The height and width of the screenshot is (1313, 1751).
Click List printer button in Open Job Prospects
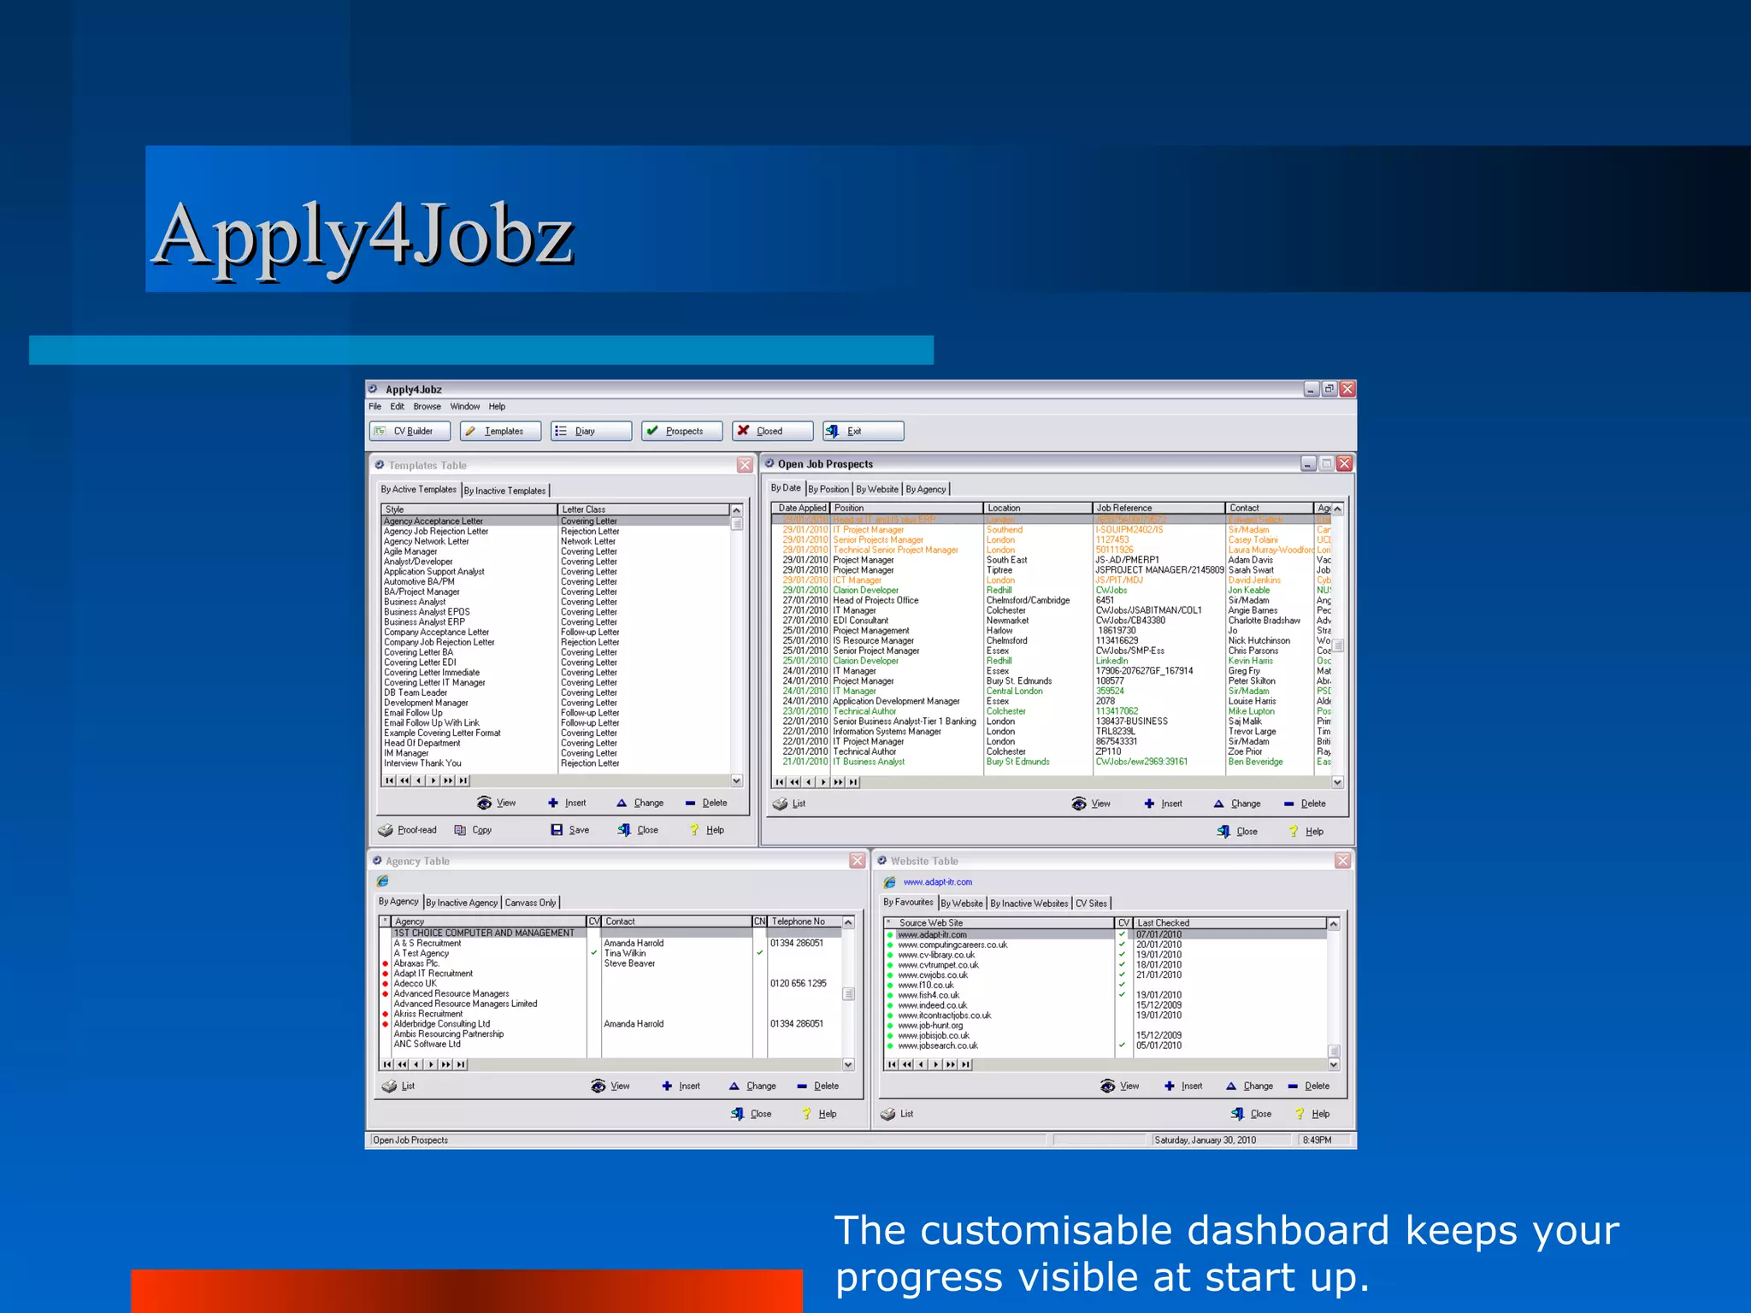click(x=789, y=804)
